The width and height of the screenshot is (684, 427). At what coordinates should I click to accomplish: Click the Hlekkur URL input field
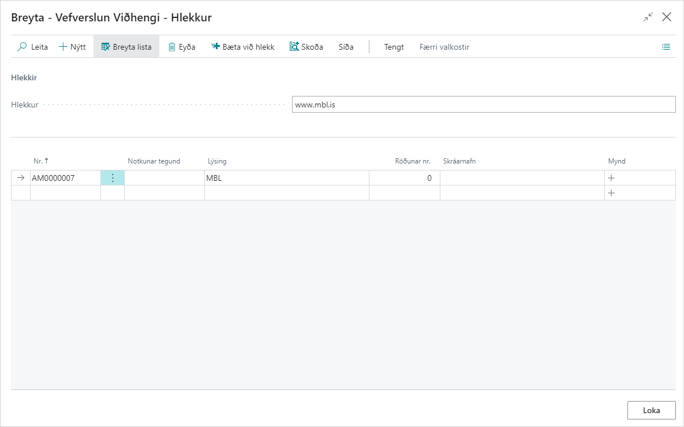(x=483, y=105)
